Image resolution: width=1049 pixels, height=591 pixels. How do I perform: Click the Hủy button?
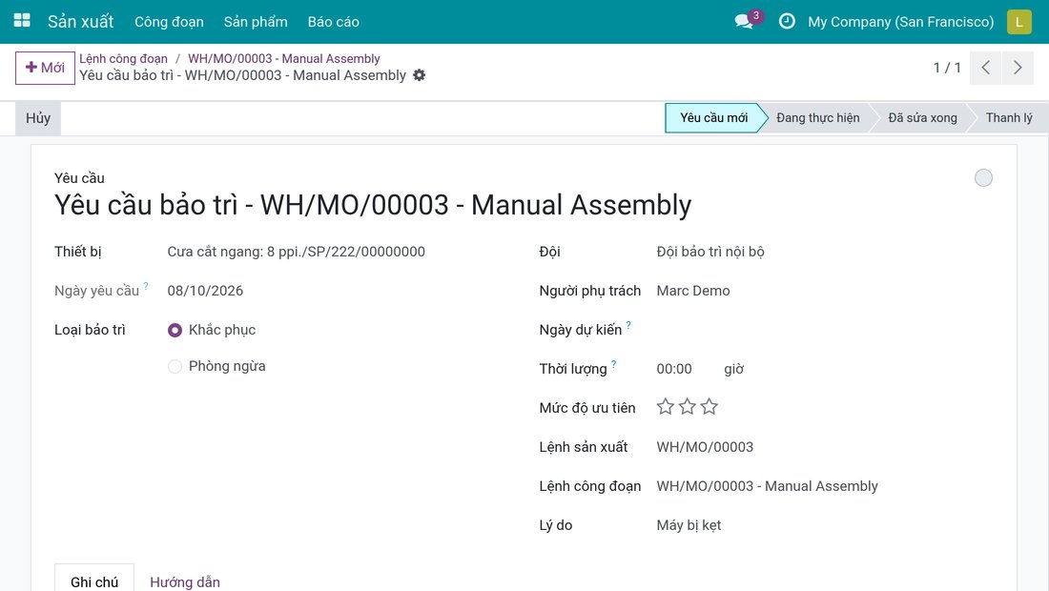tap(38, 118)
